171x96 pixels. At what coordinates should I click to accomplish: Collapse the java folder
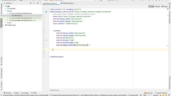pyautogui.click(x=6, y=11)
